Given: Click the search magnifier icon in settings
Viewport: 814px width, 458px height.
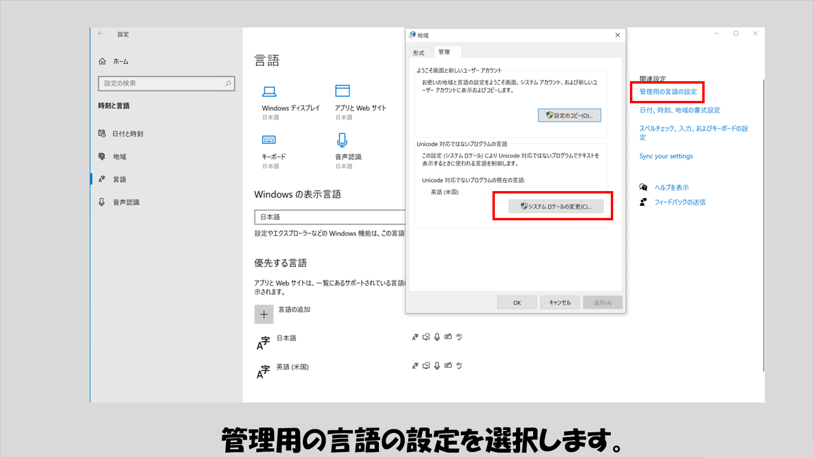Looking at the screenshot, I should pos(228,84).
